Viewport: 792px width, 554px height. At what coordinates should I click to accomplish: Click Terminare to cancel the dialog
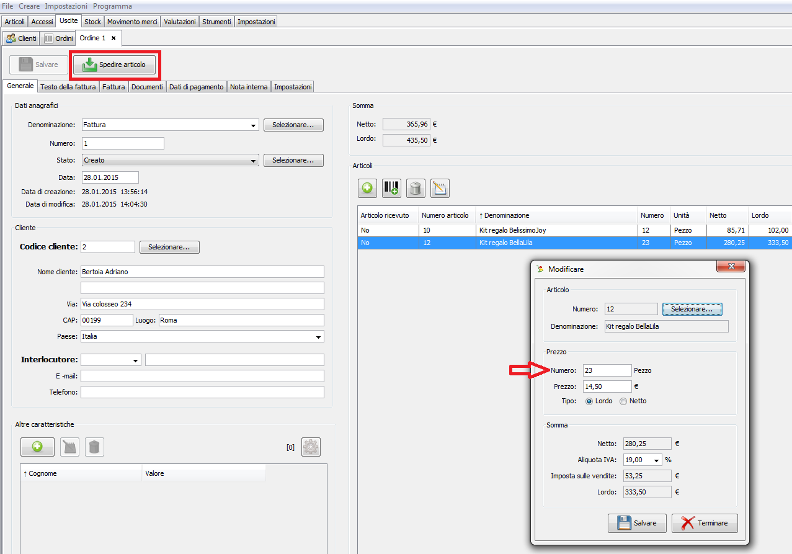pyautogui.click(x=705, y=523)
